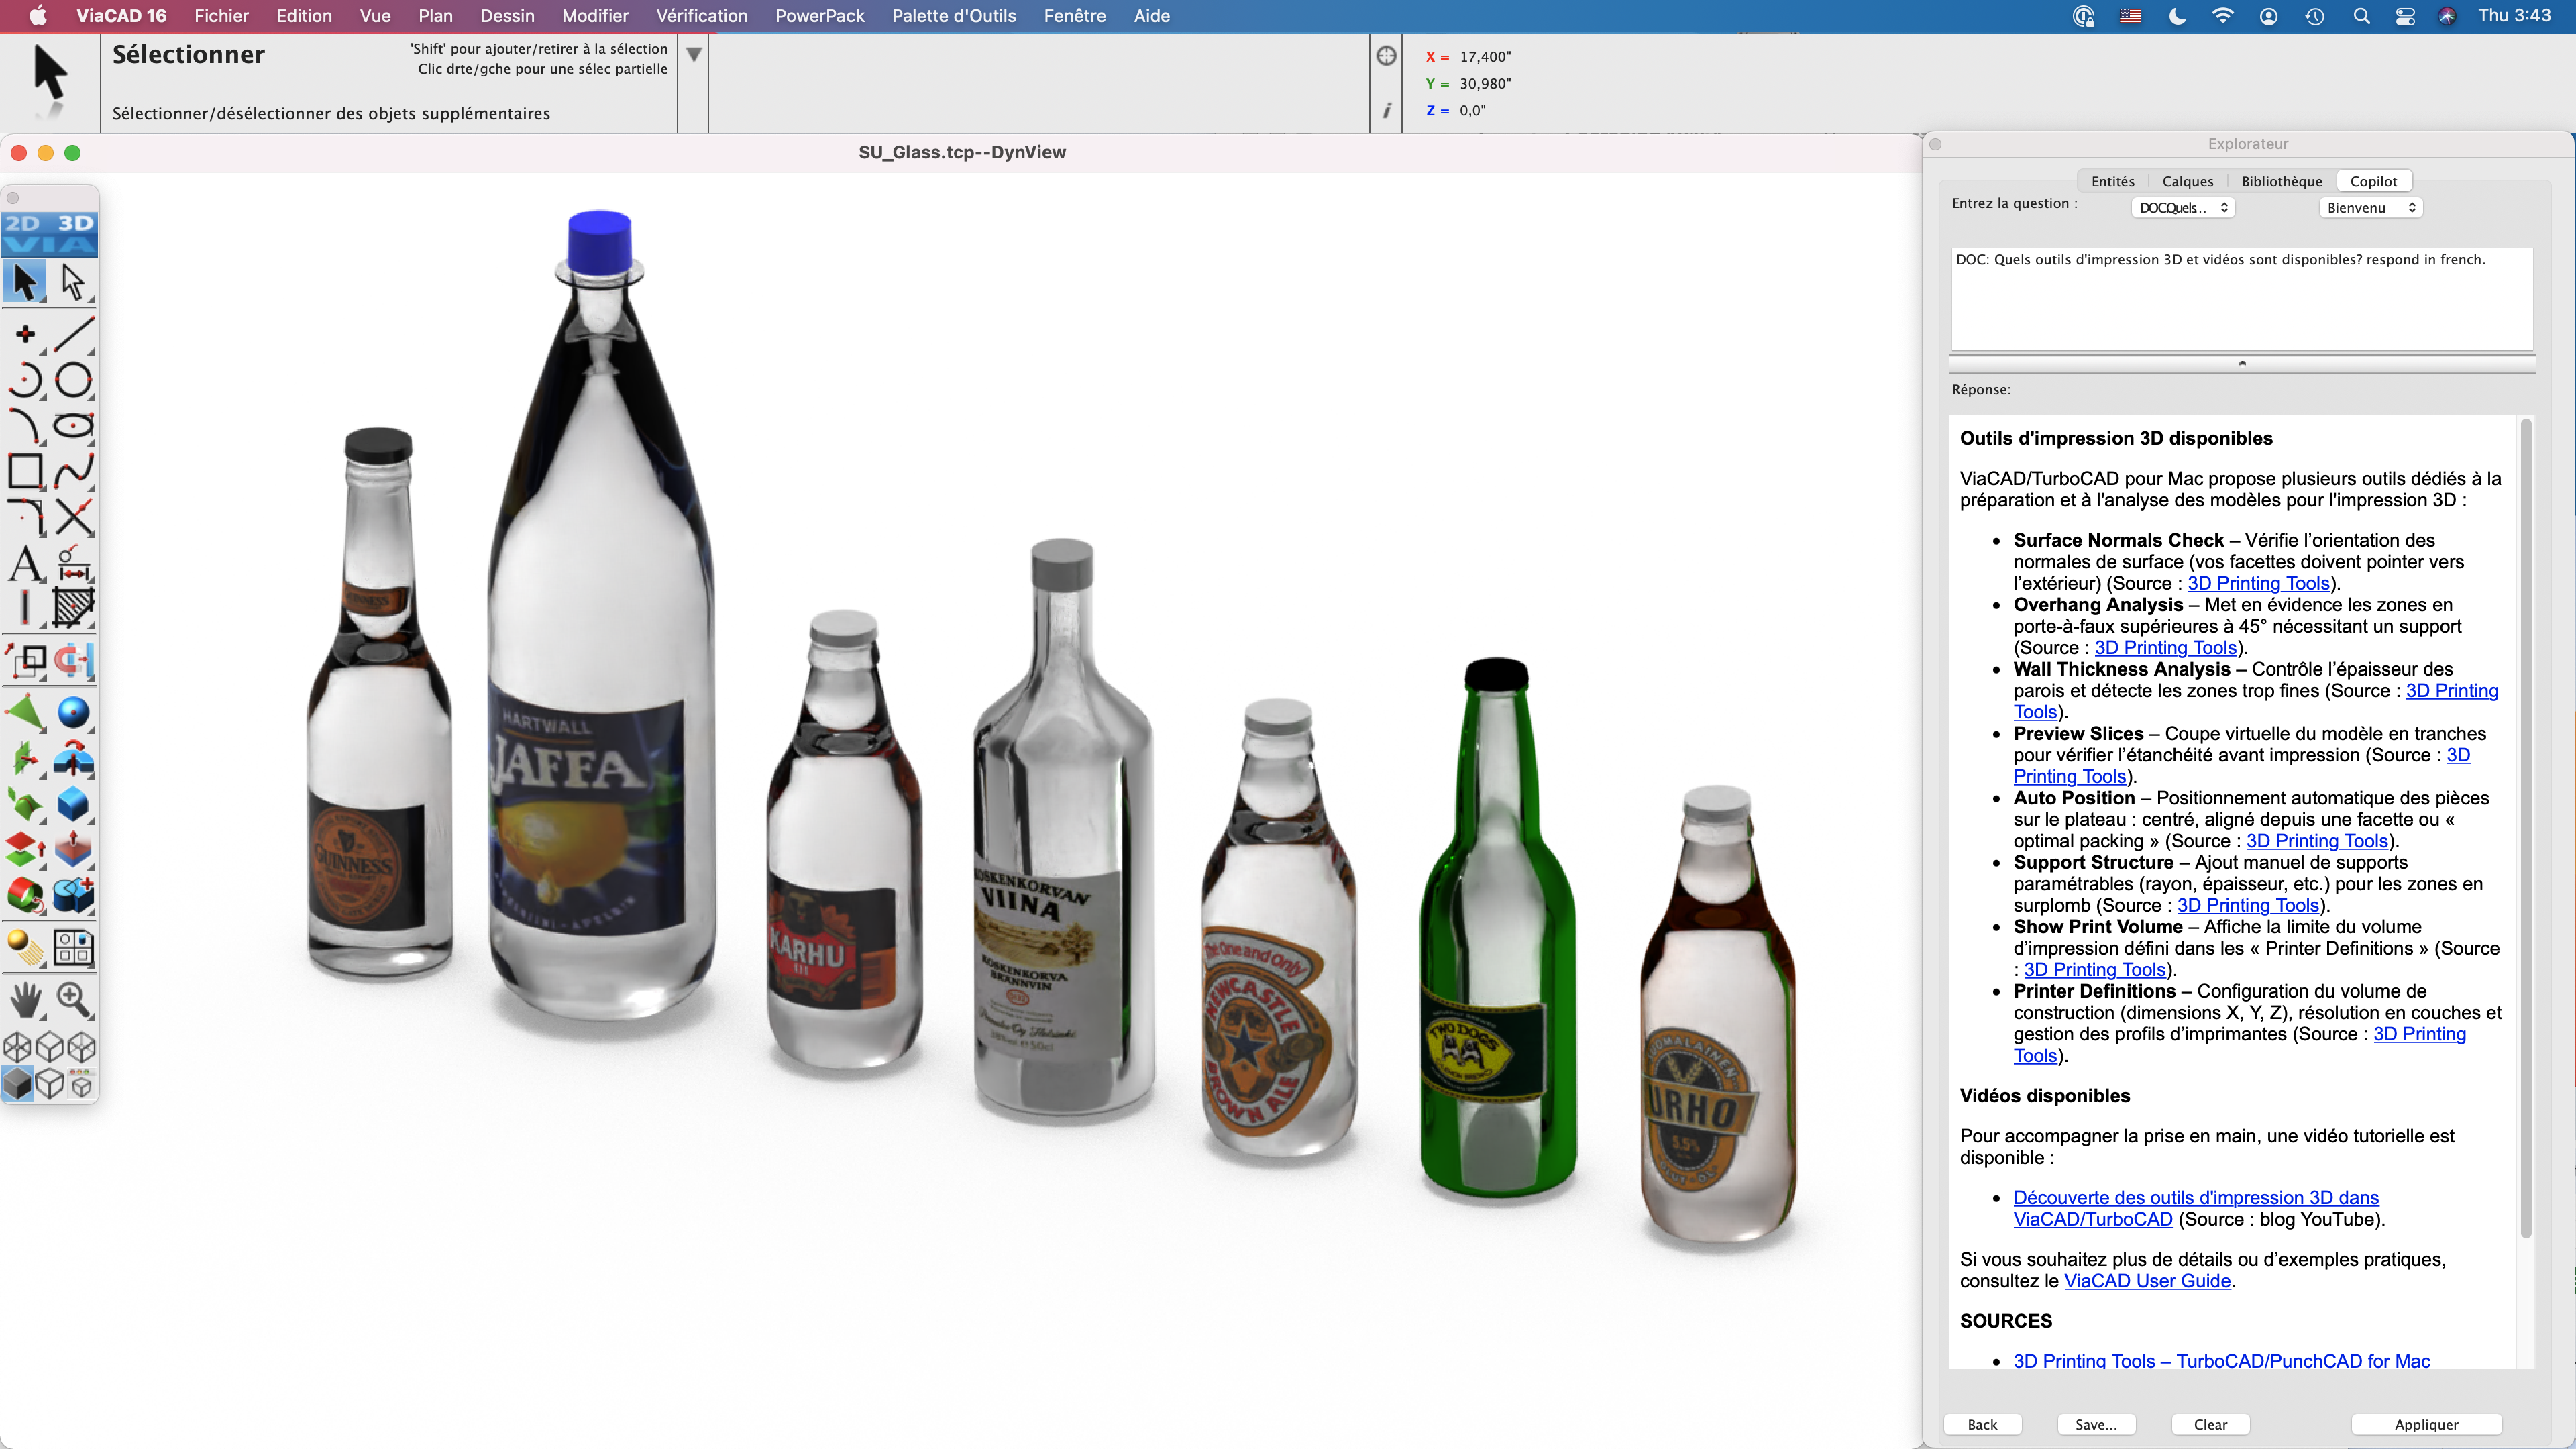Open the Bienvenu dropdown

pos(2370,208)
